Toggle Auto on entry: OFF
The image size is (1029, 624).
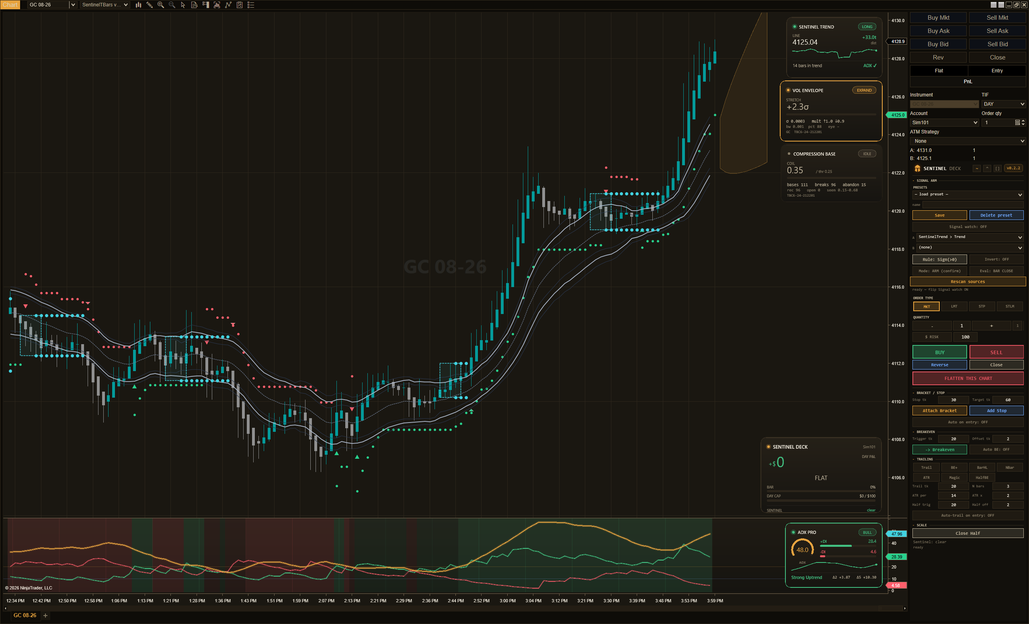pyautogui.click(x=968, y=422)
